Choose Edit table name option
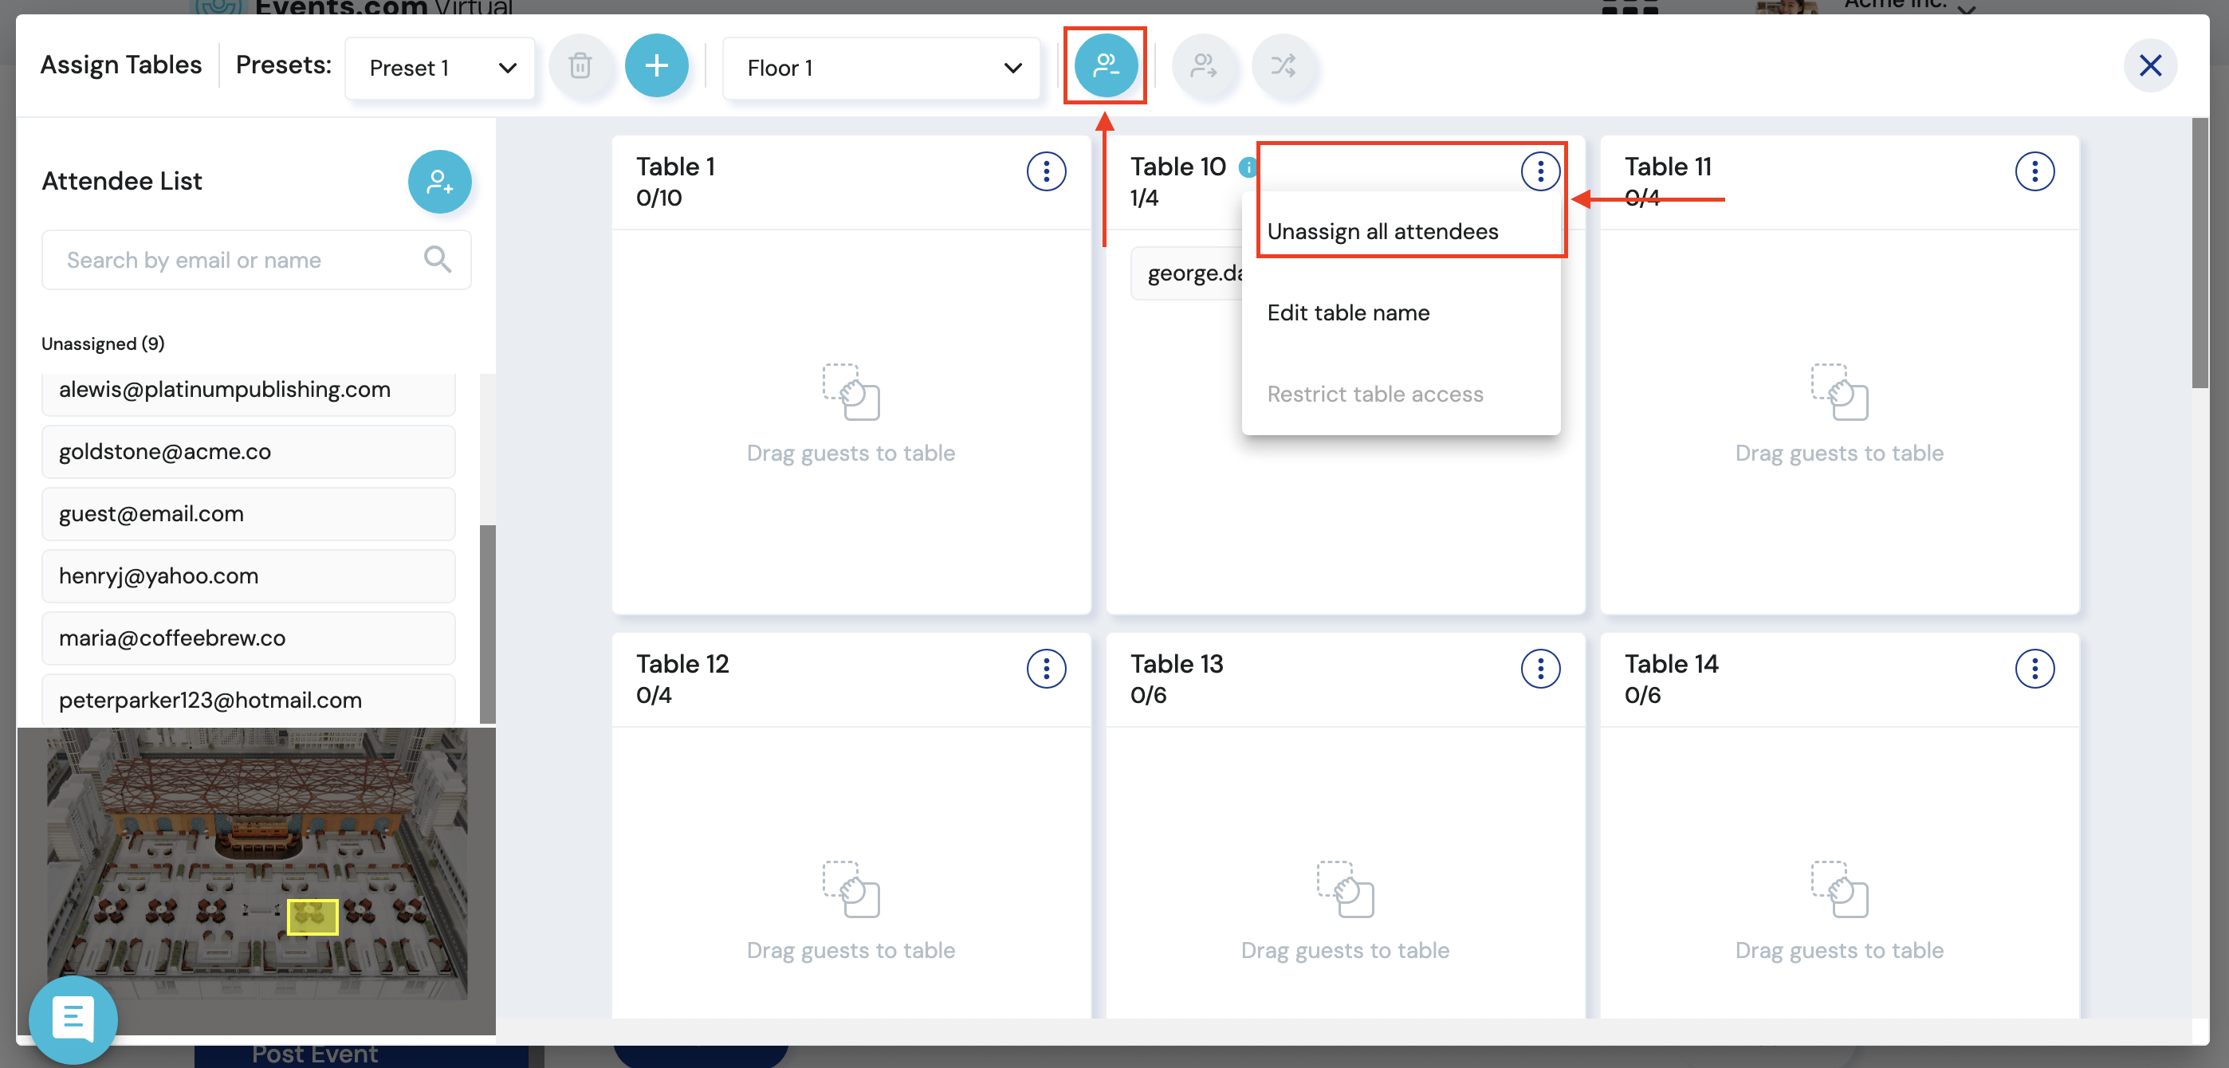 (1347, 313)
